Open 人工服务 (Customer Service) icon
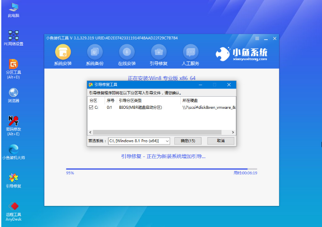Viewport: 322px width, 227px height. click(191, 52)
